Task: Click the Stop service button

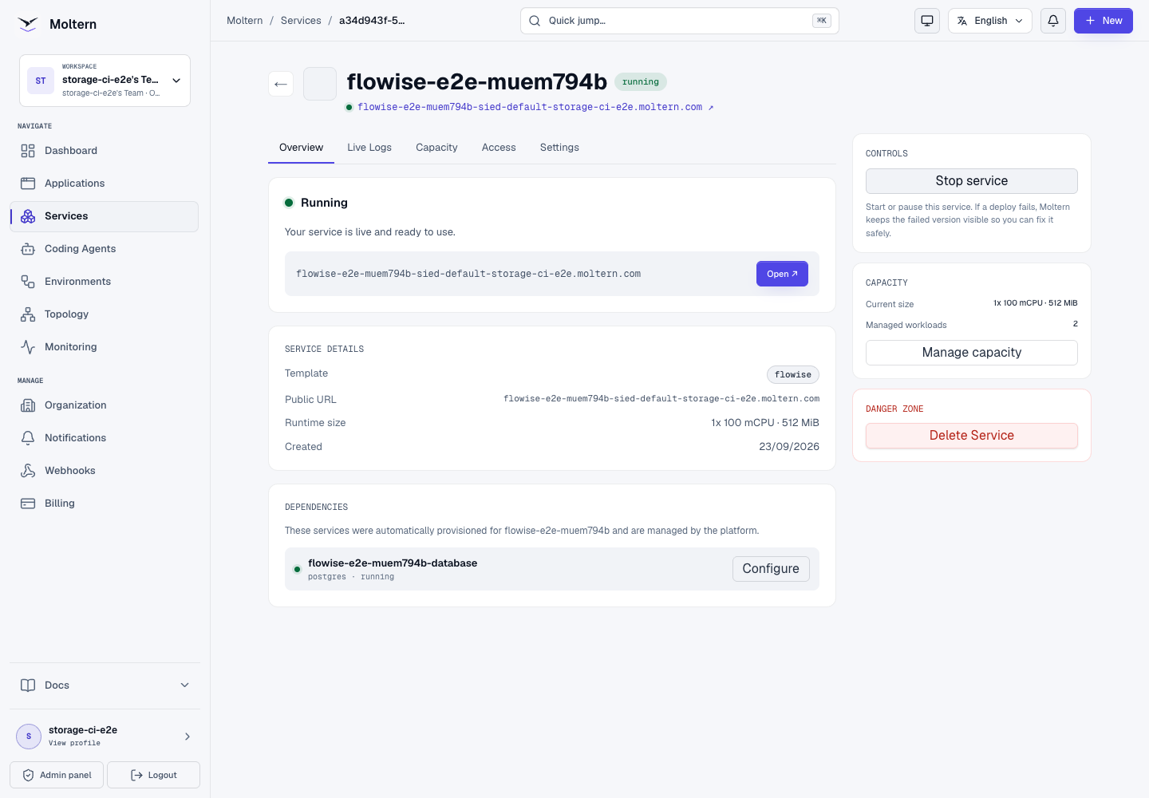Action: click(972, 181)
